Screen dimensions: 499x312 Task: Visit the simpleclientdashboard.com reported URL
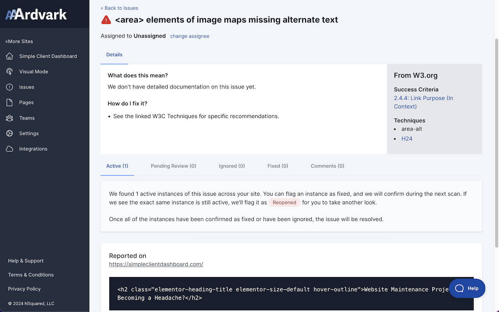click(156, 264)
